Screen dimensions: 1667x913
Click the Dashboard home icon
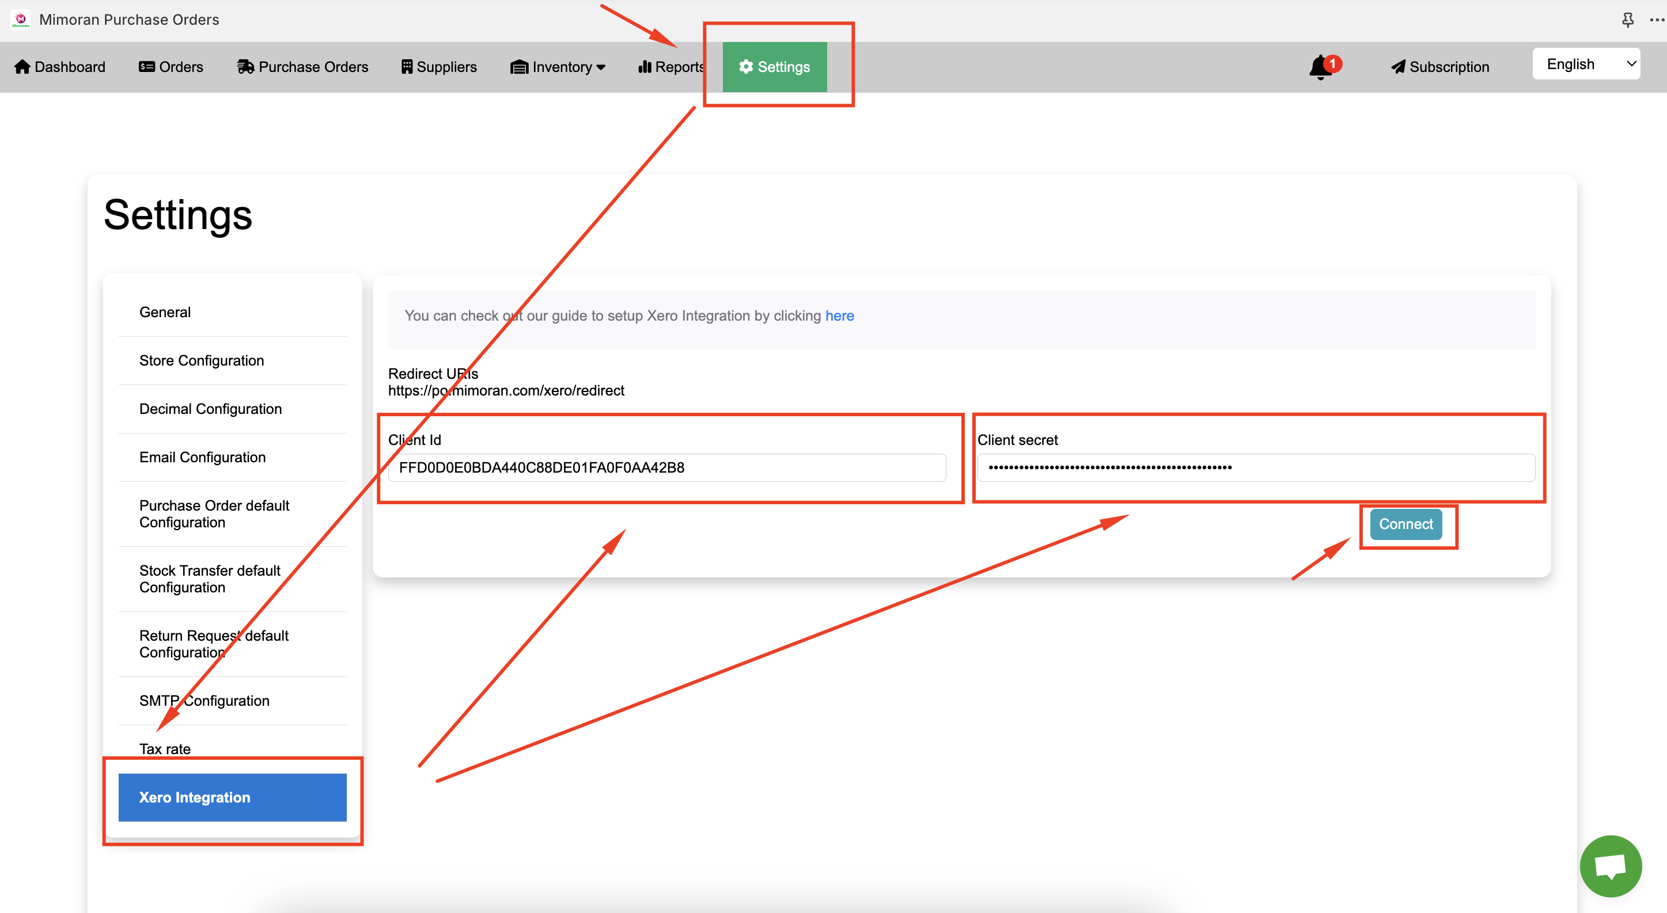22,67
